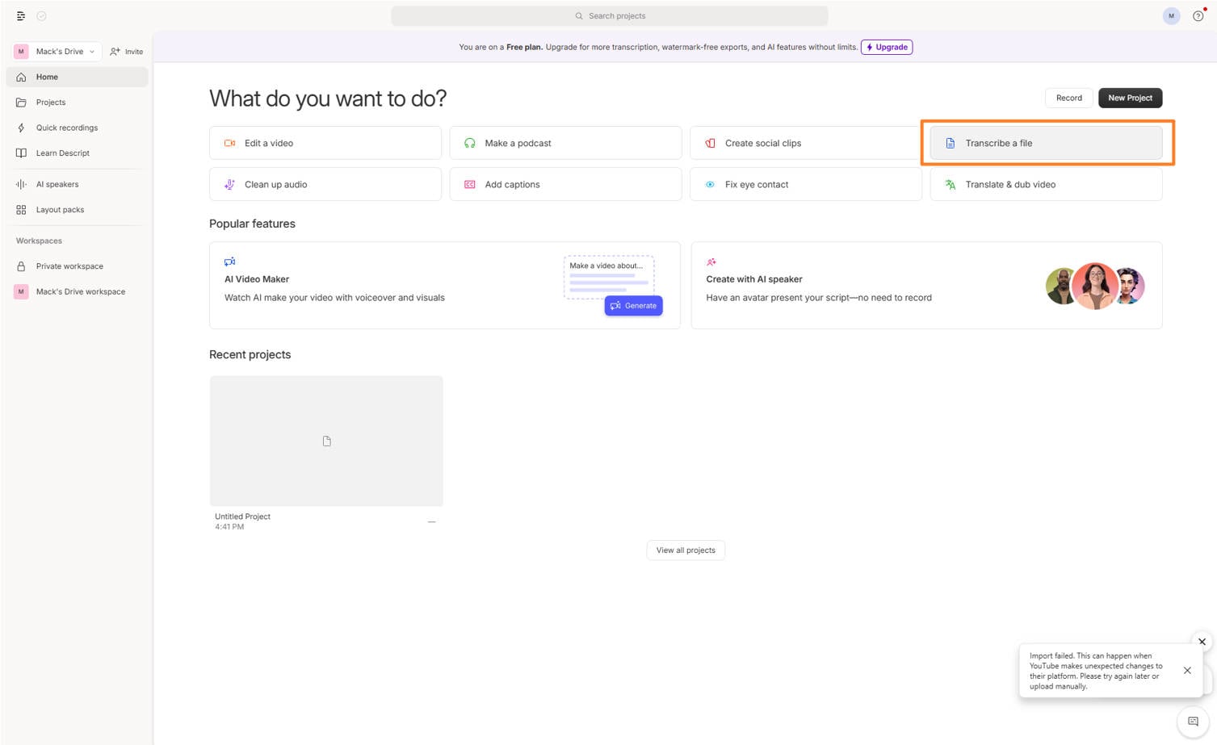This screenshot has height=745, width=1217.
Task: Choose Fix eye contact
Action: click(806, 184)
